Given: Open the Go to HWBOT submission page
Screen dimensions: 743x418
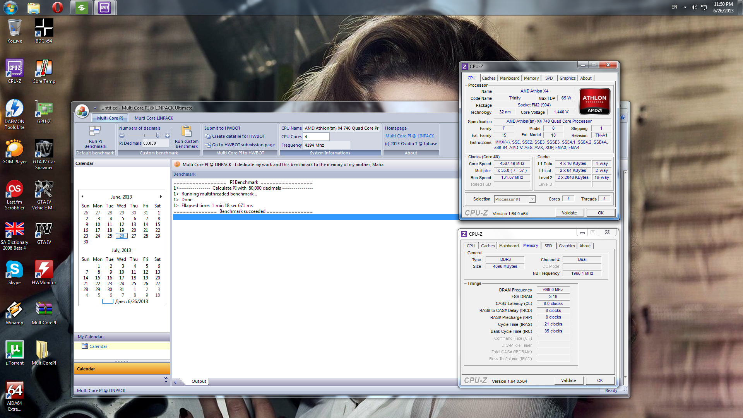Looking at the screenshot, I should point(243,145).
